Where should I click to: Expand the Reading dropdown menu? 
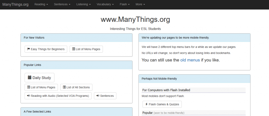41,4
